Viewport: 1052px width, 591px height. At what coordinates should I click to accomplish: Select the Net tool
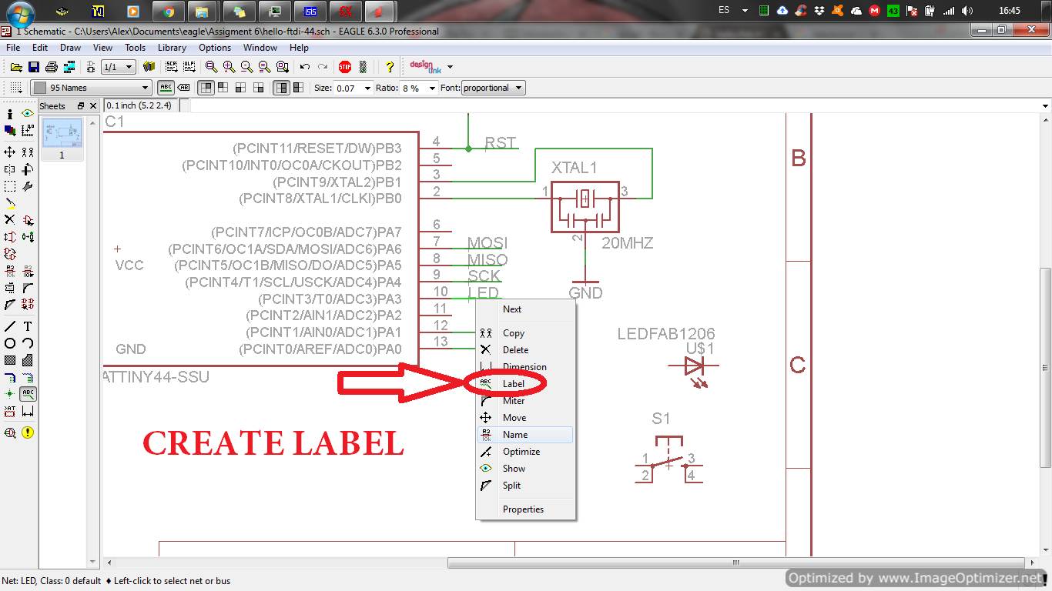[28, 377]
